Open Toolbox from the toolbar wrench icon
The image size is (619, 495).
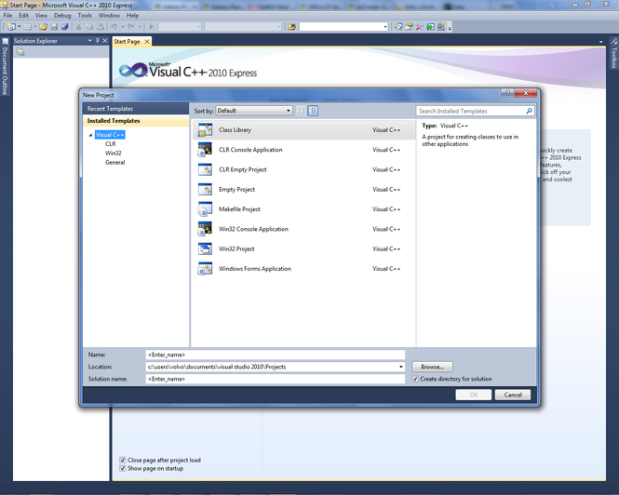click(419, 27)
